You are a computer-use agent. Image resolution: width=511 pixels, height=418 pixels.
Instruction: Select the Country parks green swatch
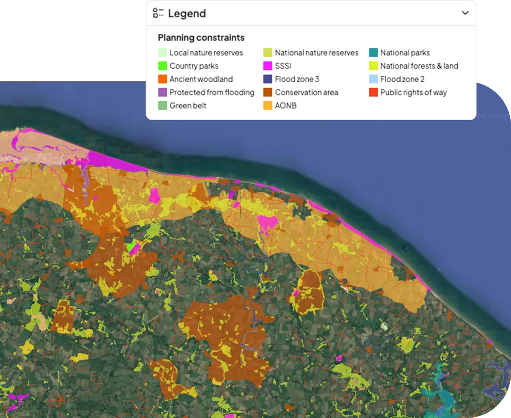[x=162, y=66]
